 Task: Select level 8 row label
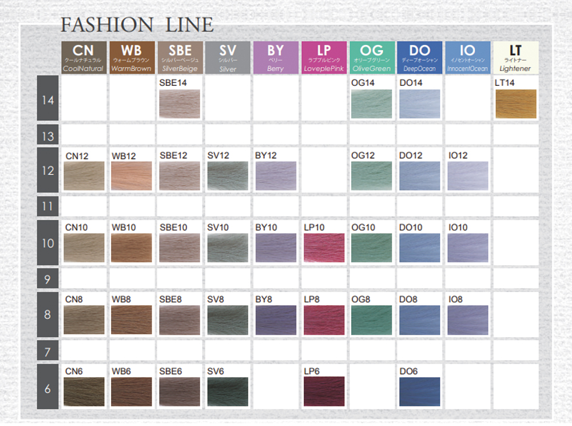coord(47,315)
